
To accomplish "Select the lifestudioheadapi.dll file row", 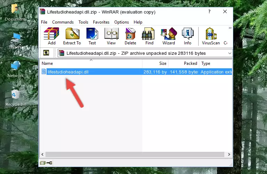I will (x=136, y=72).
